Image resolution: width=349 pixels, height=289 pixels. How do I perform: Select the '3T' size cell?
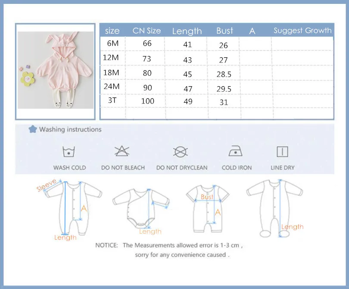[112, 100]
